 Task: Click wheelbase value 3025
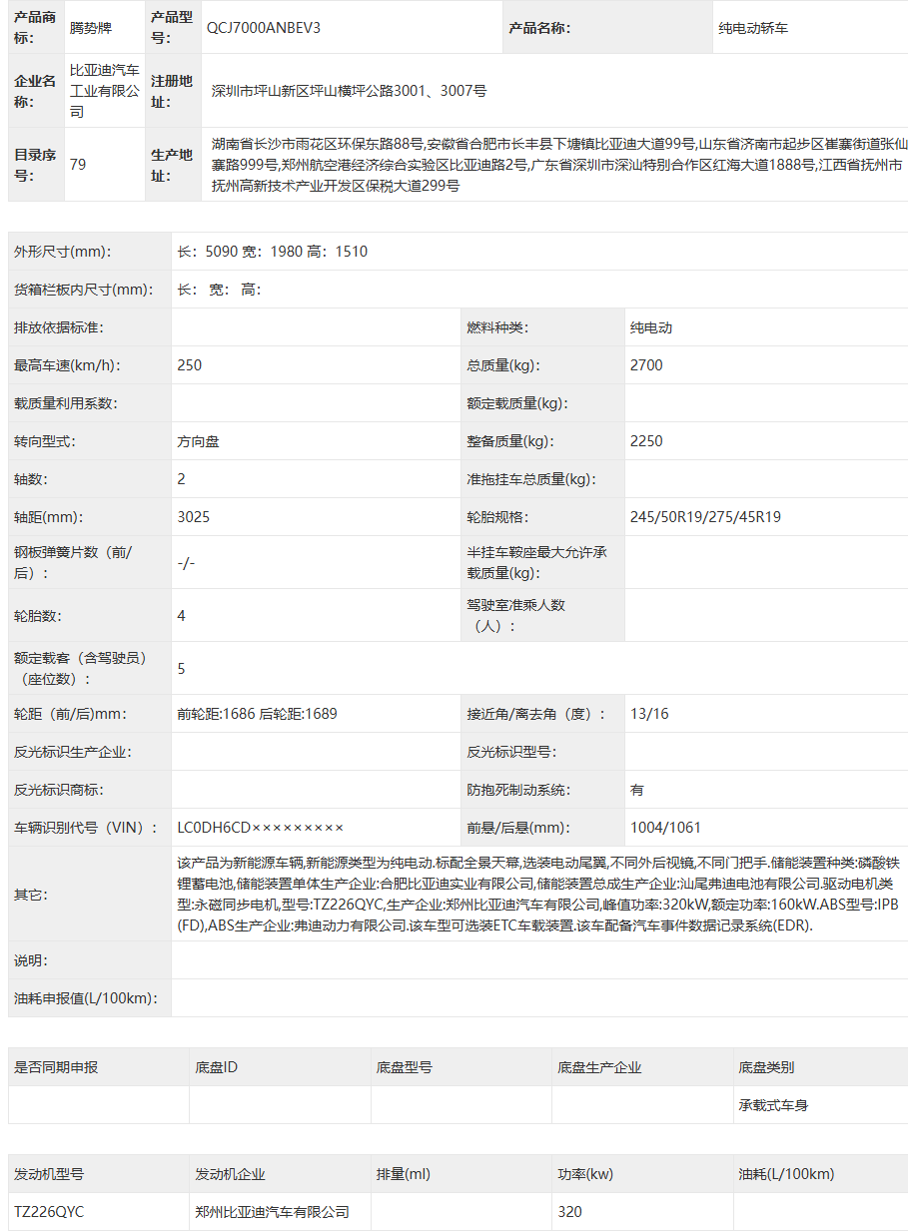coord(193,517)
